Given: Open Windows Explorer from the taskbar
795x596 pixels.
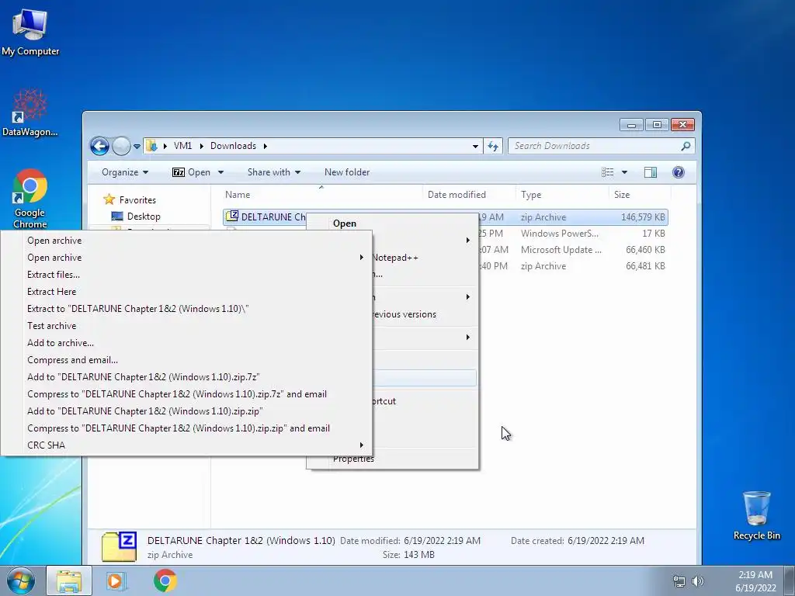Looking at the screenshot, I should 68,580.
